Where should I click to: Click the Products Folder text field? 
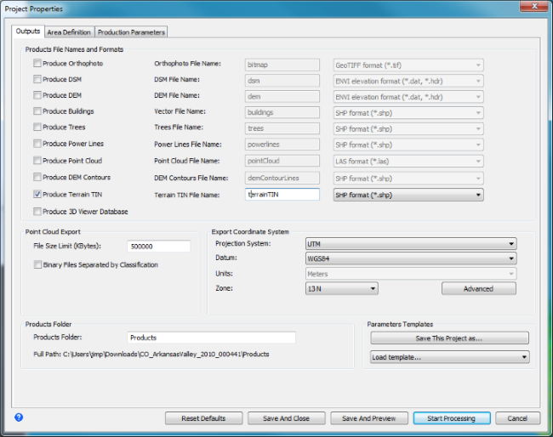point(211,338)
